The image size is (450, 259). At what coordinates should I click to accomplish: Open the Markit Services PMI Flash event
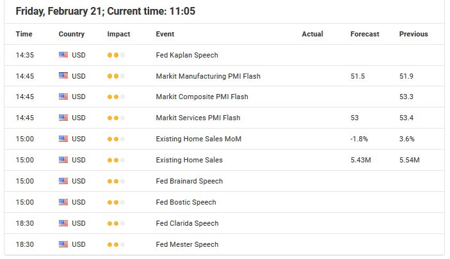198,118
